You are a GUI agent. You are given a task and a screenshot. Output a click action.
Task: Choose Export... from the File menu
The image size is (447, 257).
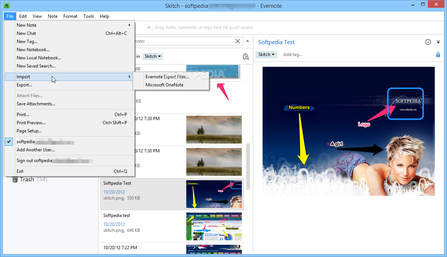pyautogui.click(x=70, y=85)
